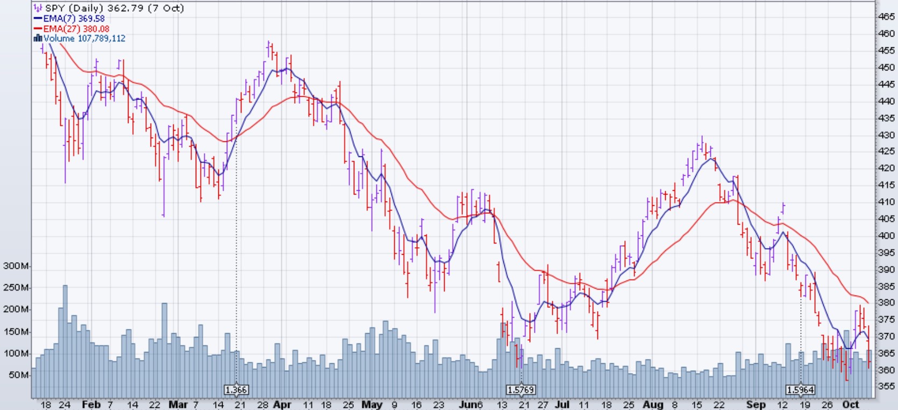Click the Aug month label on date axis
Viewport: 898px width, 410px height.
pyautogui.click(x=653, y=405)
